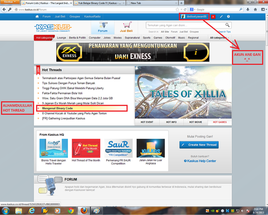Click the Search Tips link
Screen dimensions: 268x215
pyautogui.click(x=225, y=32)
